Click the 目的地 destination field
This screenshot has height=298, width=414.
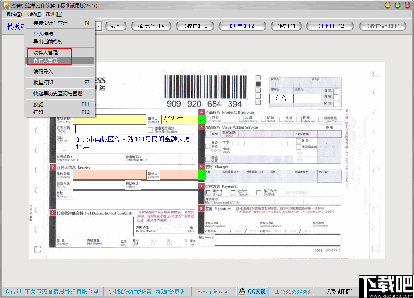(307, 98)
